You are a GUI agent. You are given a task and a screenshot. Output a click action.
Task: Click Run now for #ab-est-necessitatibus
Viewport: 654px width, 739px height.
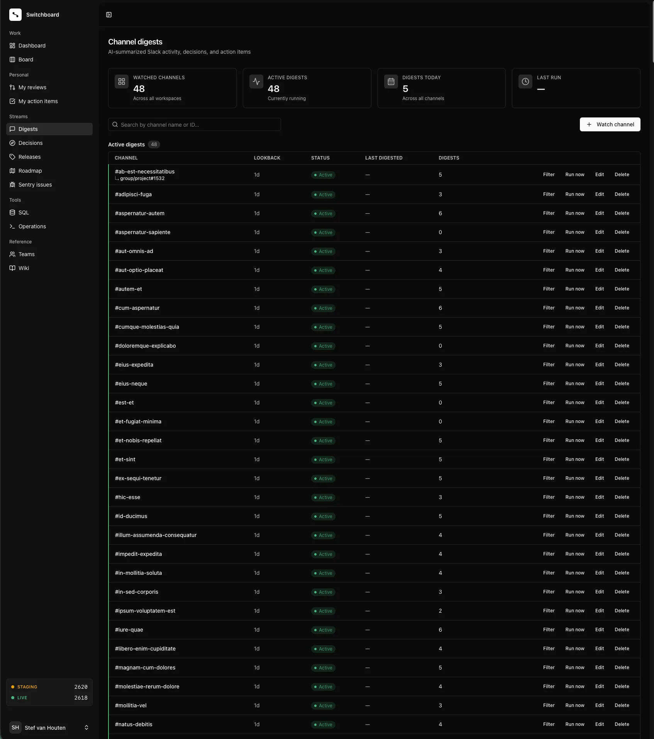point(575,175)
